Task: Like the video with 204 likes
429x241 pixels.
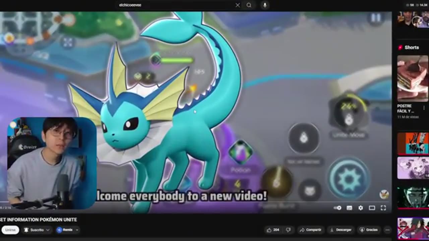Action: 273,230
